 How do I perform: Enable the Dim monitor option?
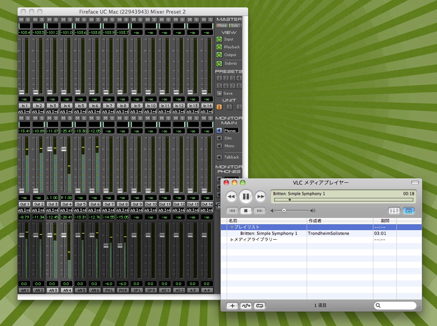coord(219,138)
